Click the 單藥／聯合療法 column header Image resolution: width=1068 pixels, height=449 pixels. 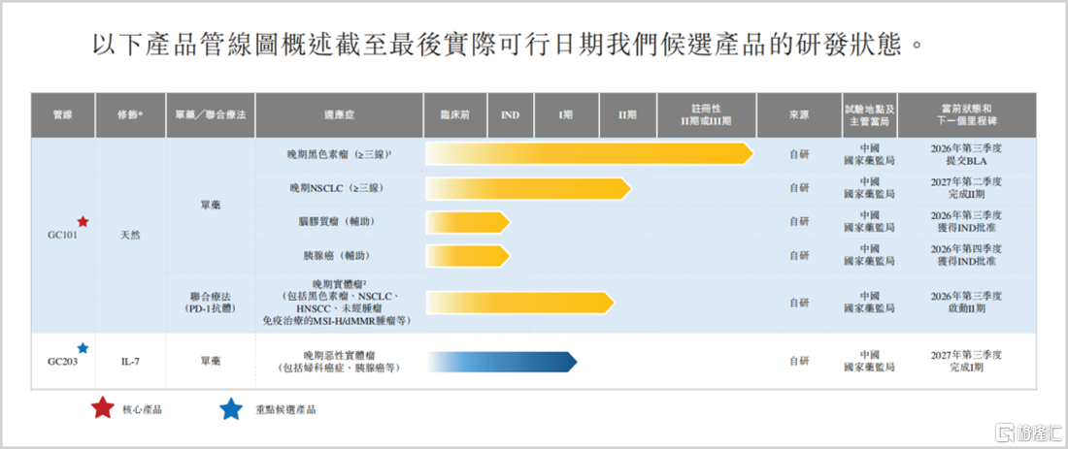coord(211,115)
